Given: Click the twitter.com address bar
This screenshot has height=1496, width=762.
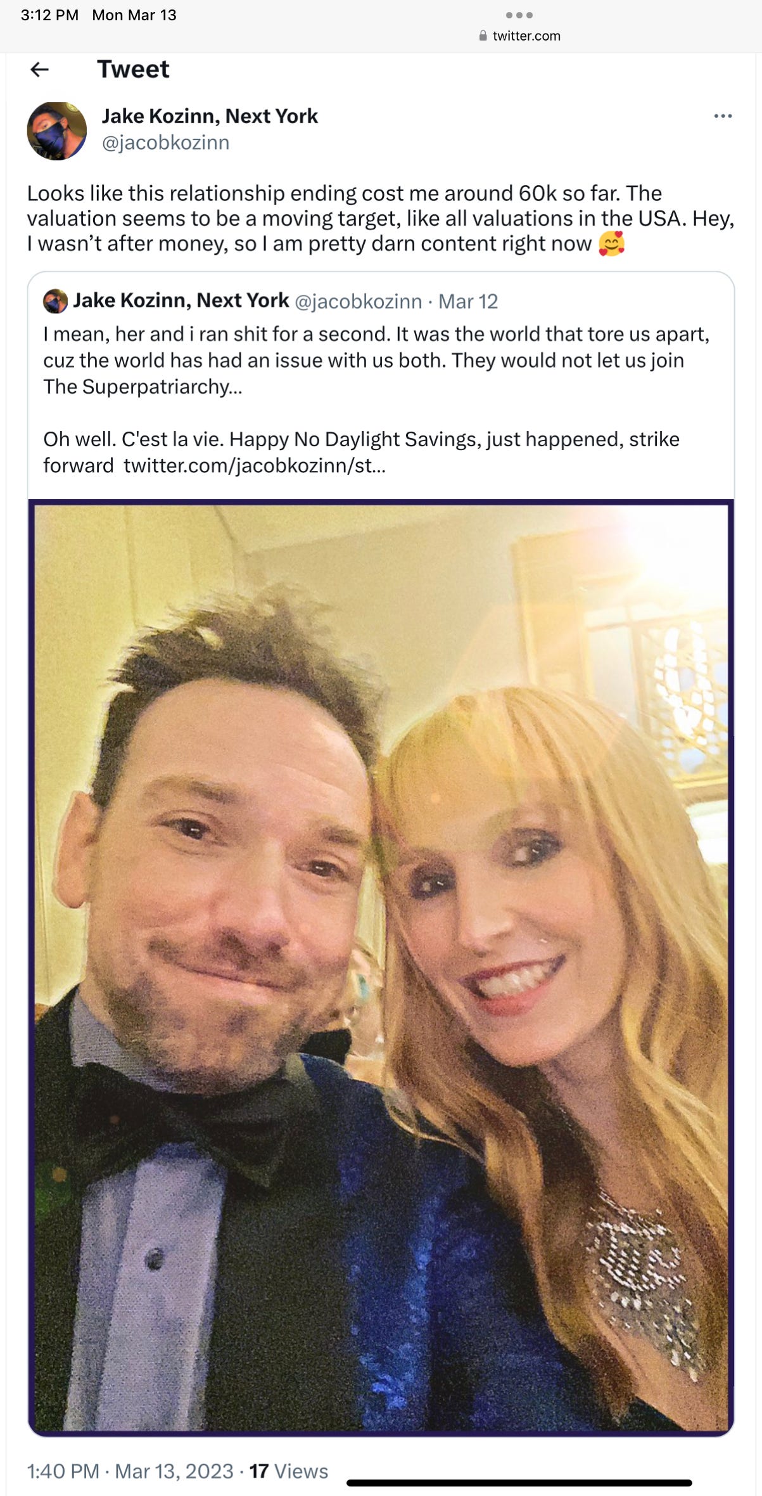Looking at the screenshot, I should [520, 35].
